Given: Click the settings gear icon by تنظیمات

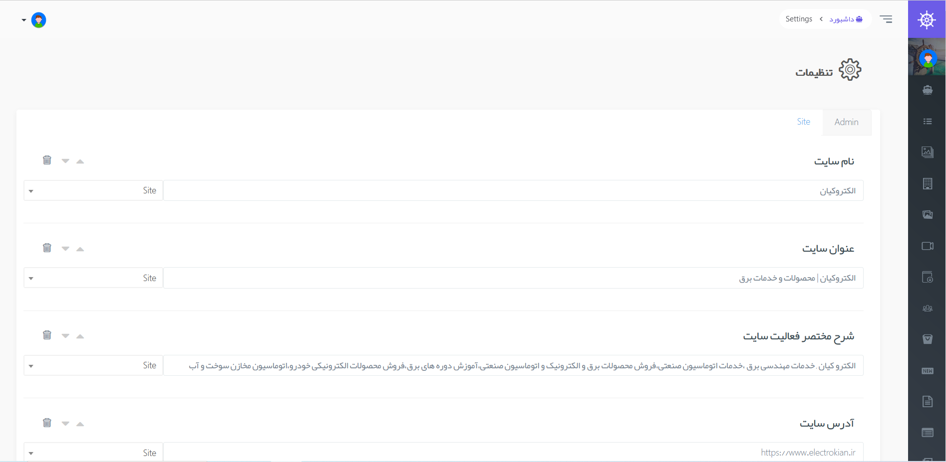Looking at the screenshot, I should [x=850, y=70].
